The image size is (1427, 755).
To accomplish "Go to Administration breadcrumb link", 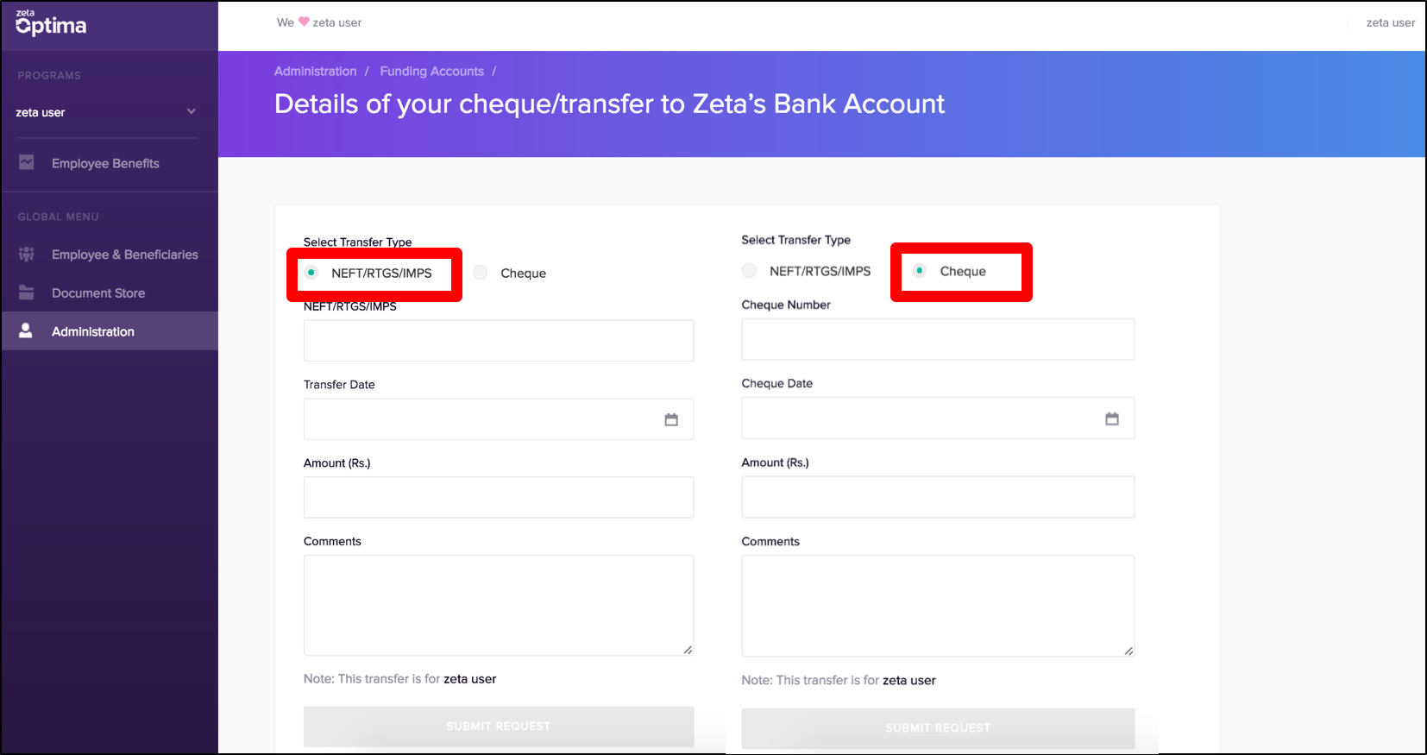I will tap(315, 71).
